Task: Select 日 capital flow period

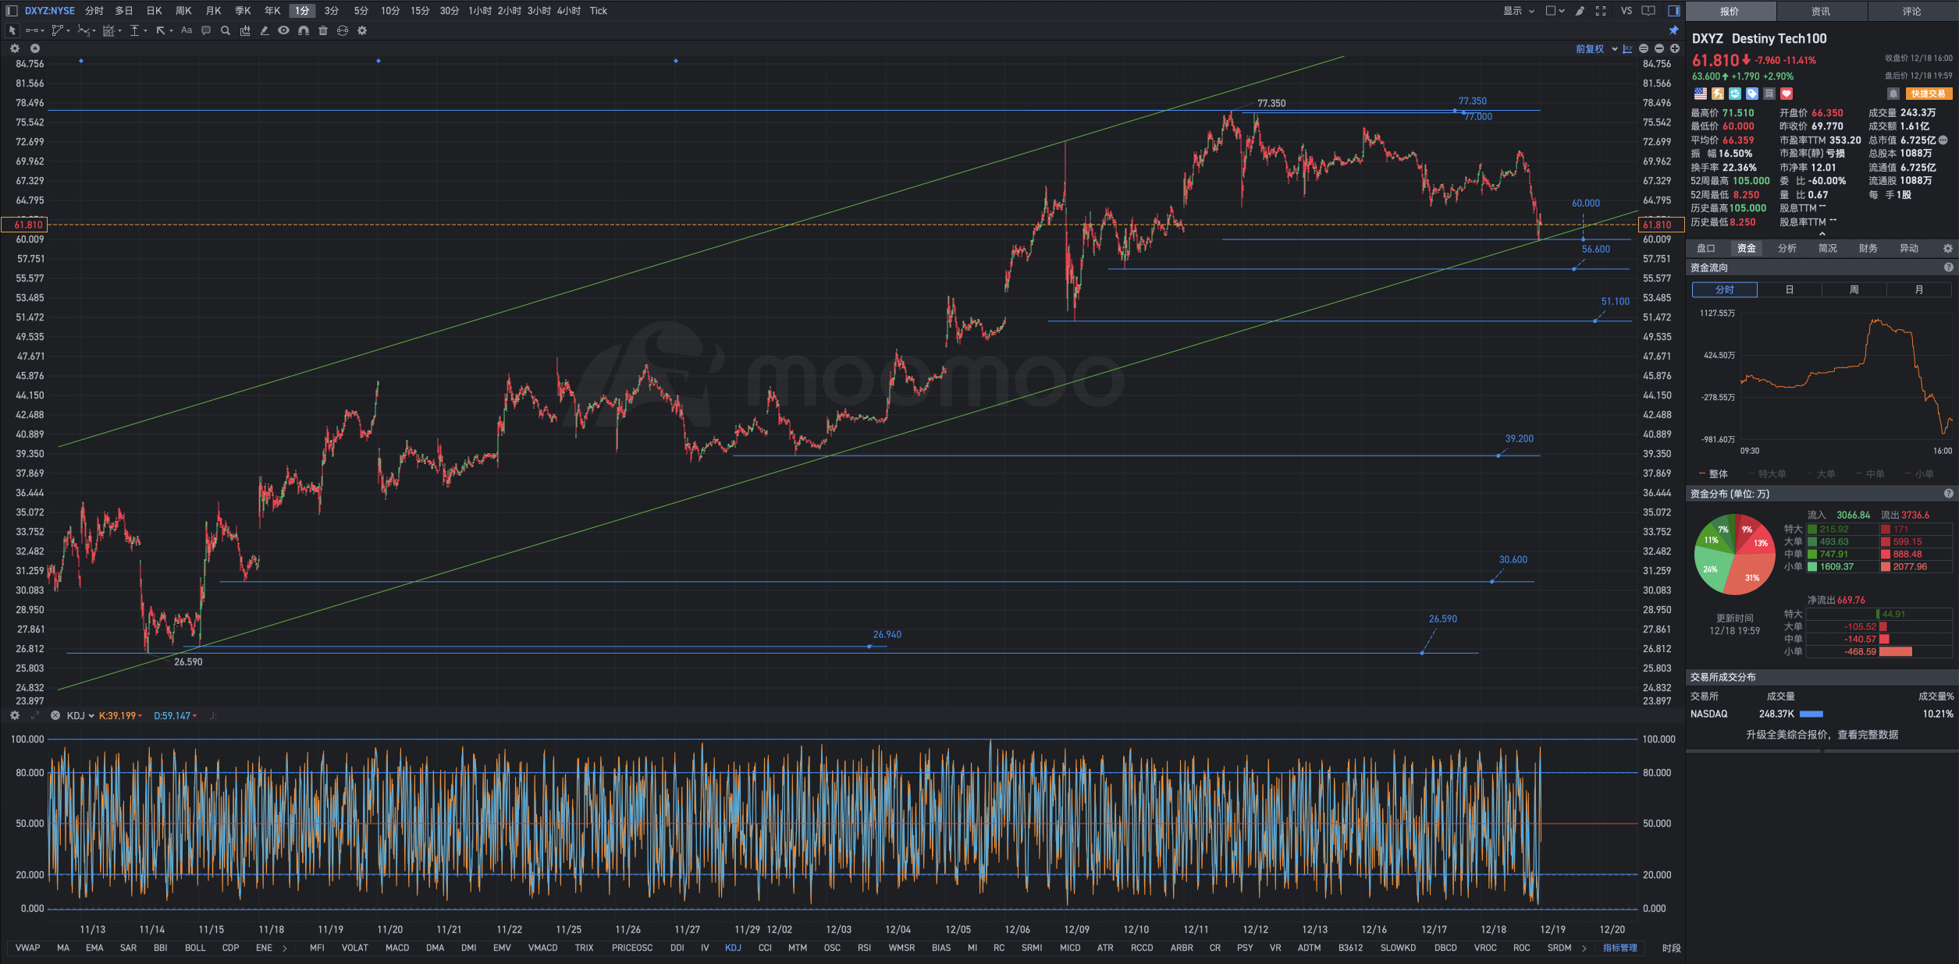Action: [x=1789, y=289]
